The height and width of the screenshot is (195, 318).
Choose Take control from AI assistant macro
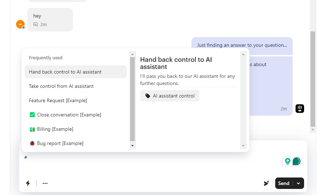[x=61, y=86]
